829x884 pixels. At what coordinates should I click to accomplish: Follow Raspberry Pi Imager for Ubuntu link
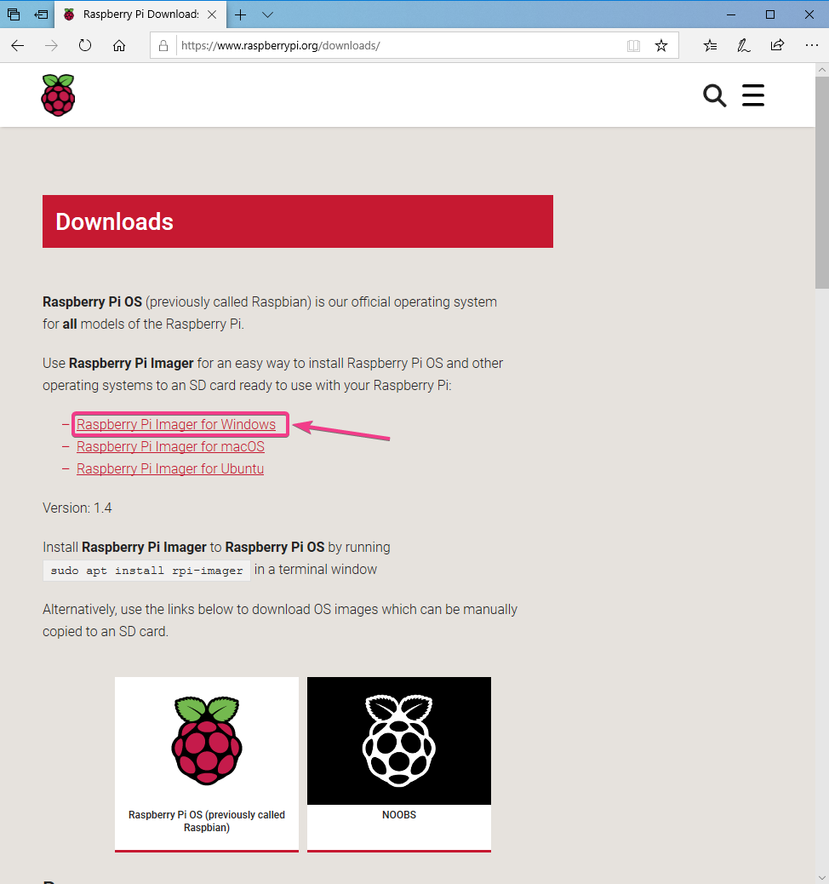pyautogui.click(x=170, y=468)
